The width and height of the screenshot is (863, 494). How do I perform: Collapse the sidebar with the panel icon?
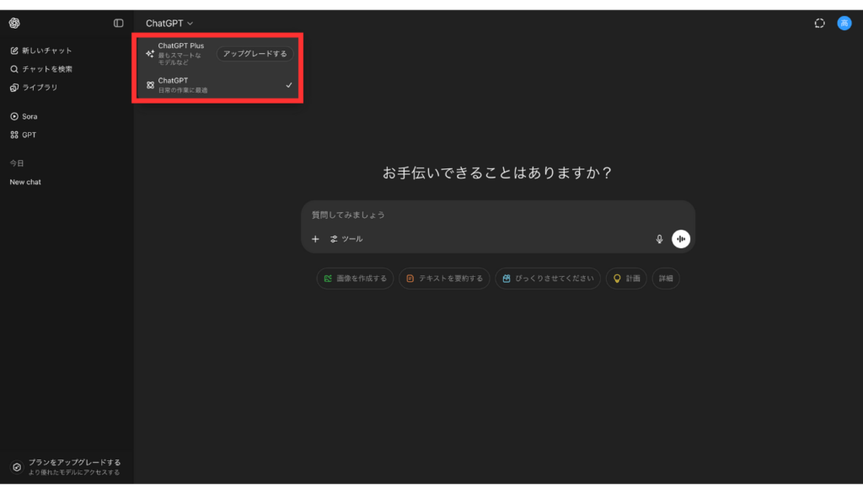point(118,23)
